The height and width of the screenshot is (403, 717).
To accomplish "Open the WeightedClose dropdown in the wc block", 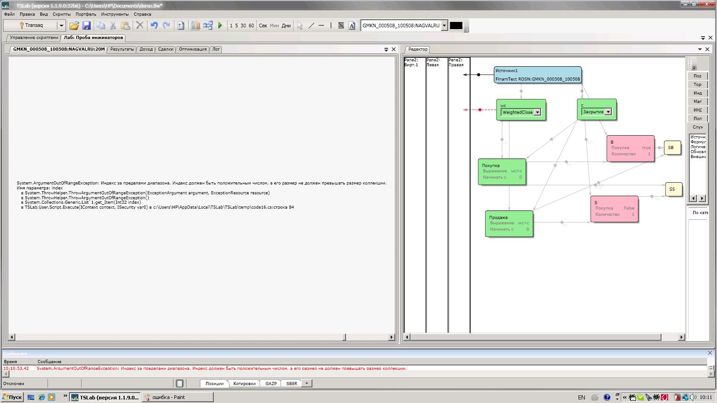I will [537, 112].
